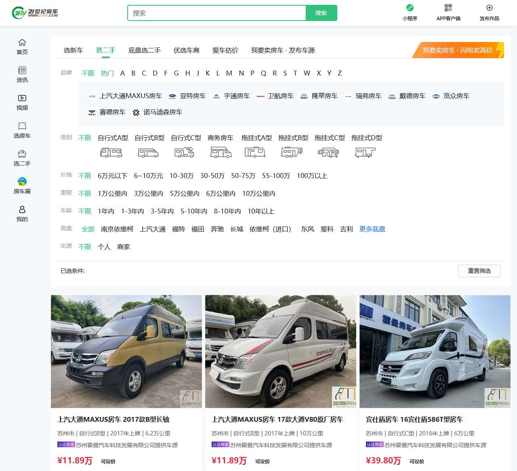Filter by 个人 under 车源
The height and width of the screenshot is (471, 517).
tap(105, 247)
